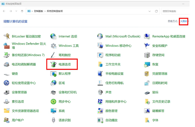Click the 控制面板 breadcrumb segment
The image size is (195, 127).
pos(38,11)
